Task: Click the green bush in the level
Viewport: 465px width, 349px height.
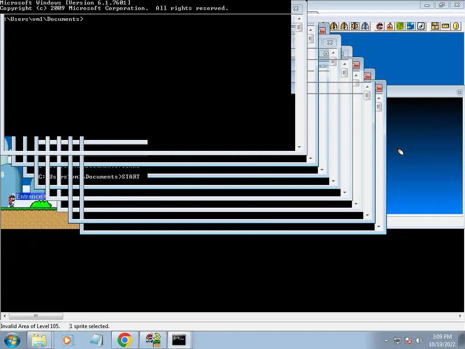Action: tap(41, 204)
